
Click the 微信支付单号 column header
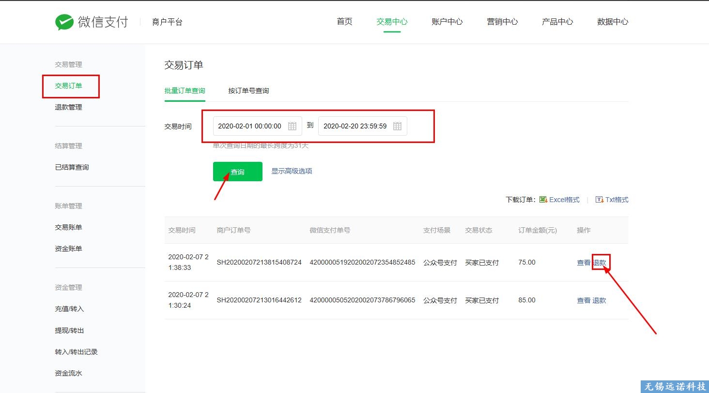[330, 230]
